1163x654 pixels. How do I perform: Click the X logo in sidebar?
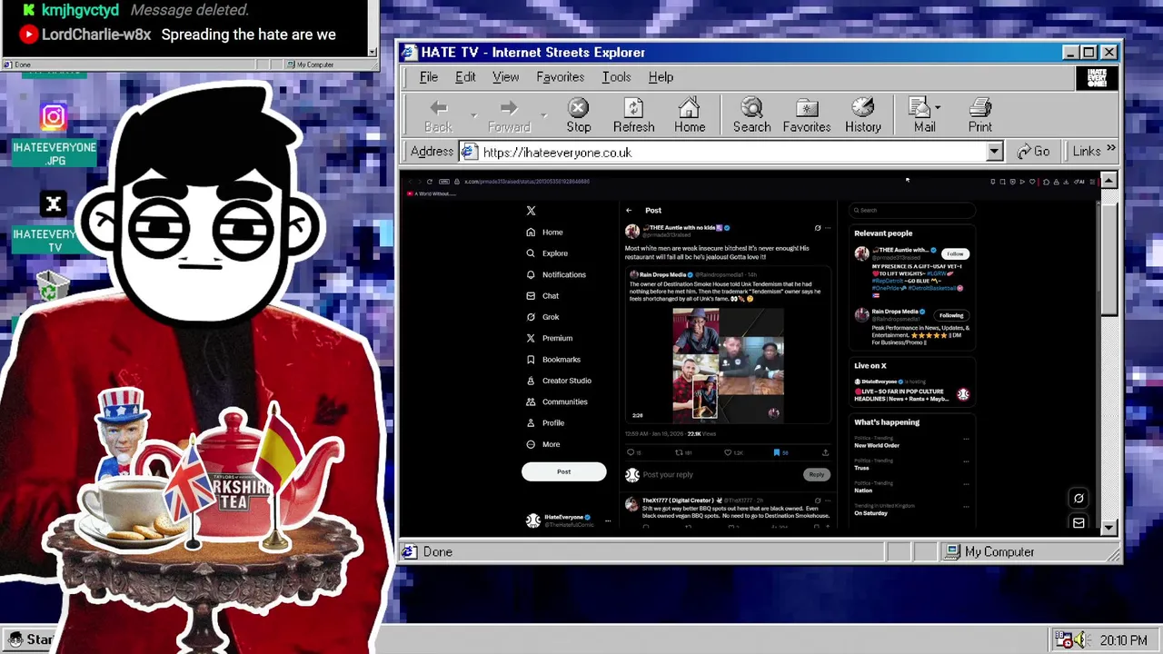[531, 211]
